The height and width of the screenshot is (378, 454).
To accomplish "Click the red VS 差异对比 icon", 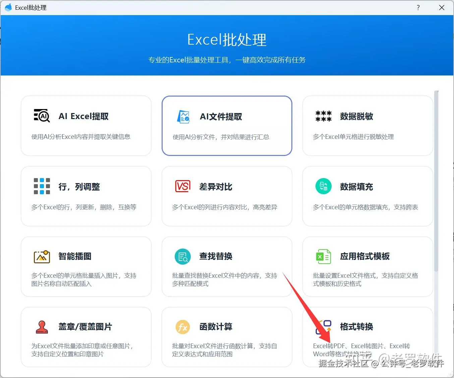I will pyautogui.click(x=183, y=186).
